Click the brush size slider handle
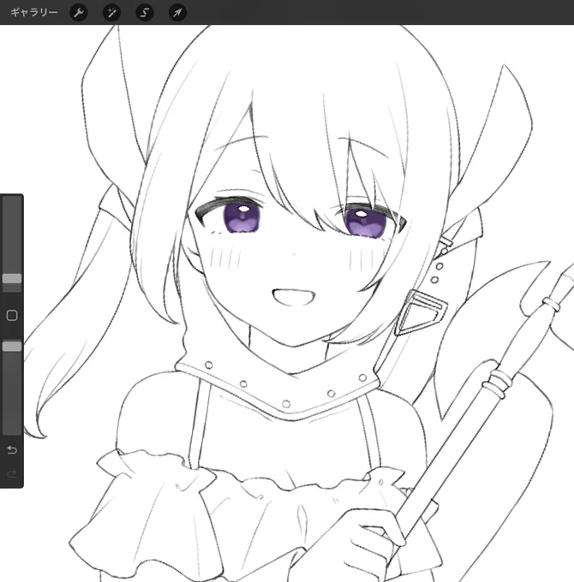574x582 pixels. tap(12, 278)
